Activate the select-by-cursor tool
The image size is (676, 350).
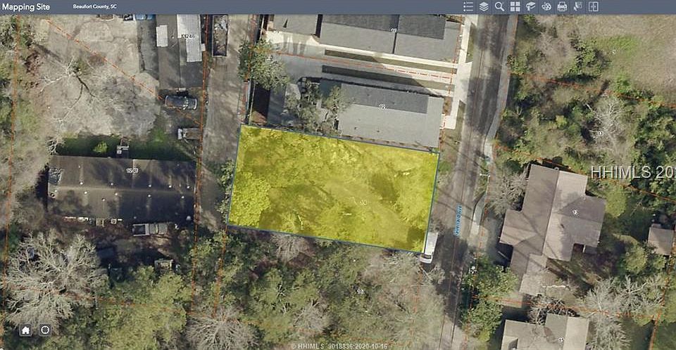coord(577,6)
